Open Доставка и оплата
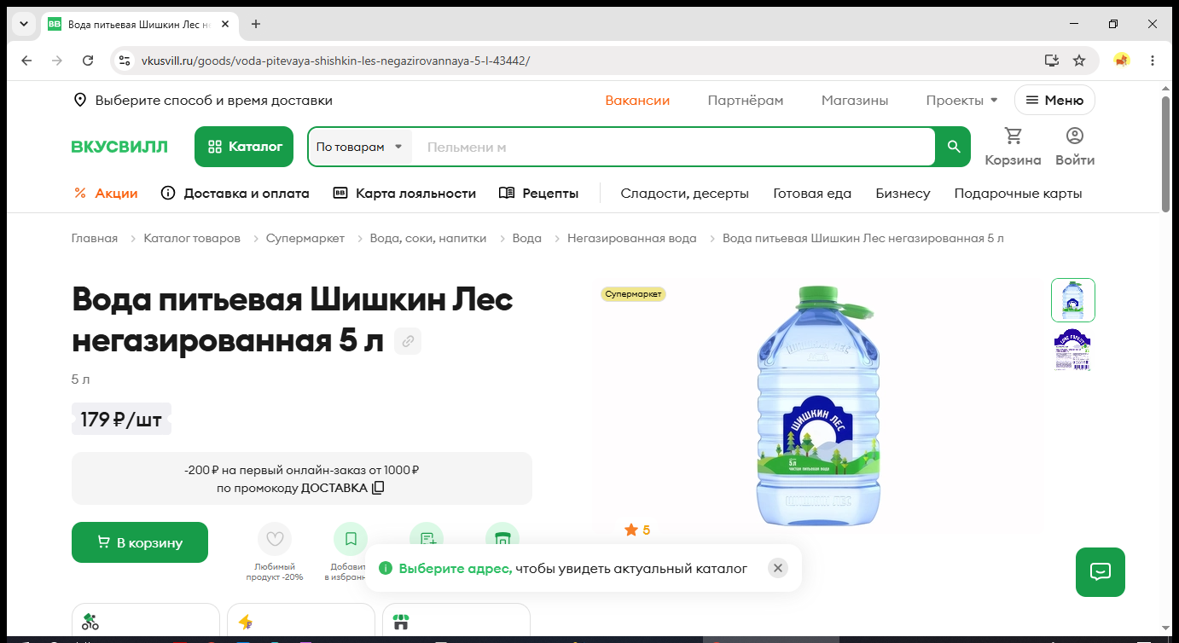Screen dimensions: 1179x643 (235, 194)
